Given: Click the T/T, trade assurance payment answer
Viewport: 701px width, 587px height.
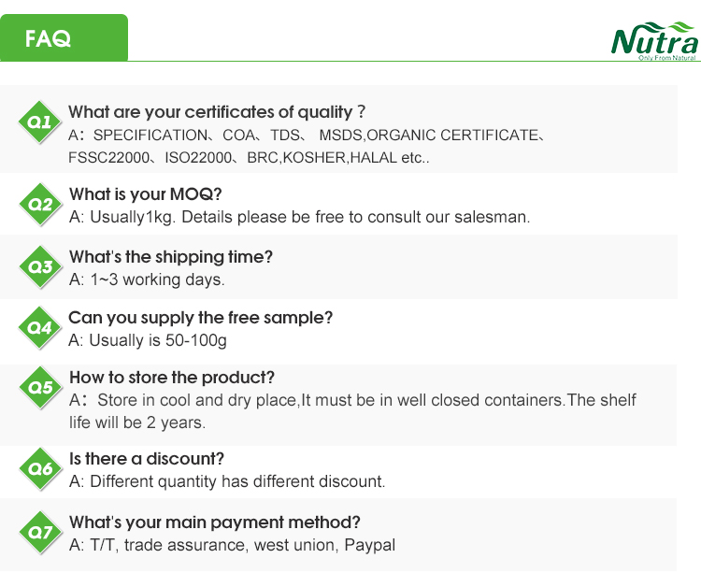Looking at the screenshot, I should (232, 545).
